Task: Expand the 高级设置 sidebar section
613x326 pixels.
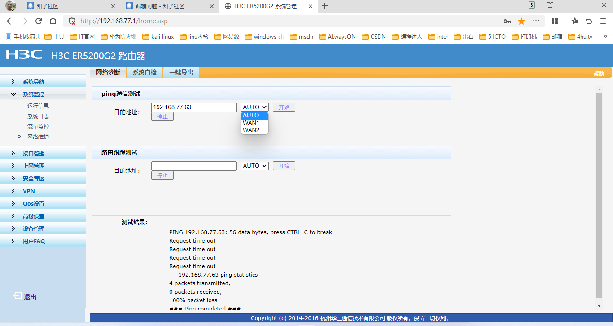Action: click(x=43, y=216)
